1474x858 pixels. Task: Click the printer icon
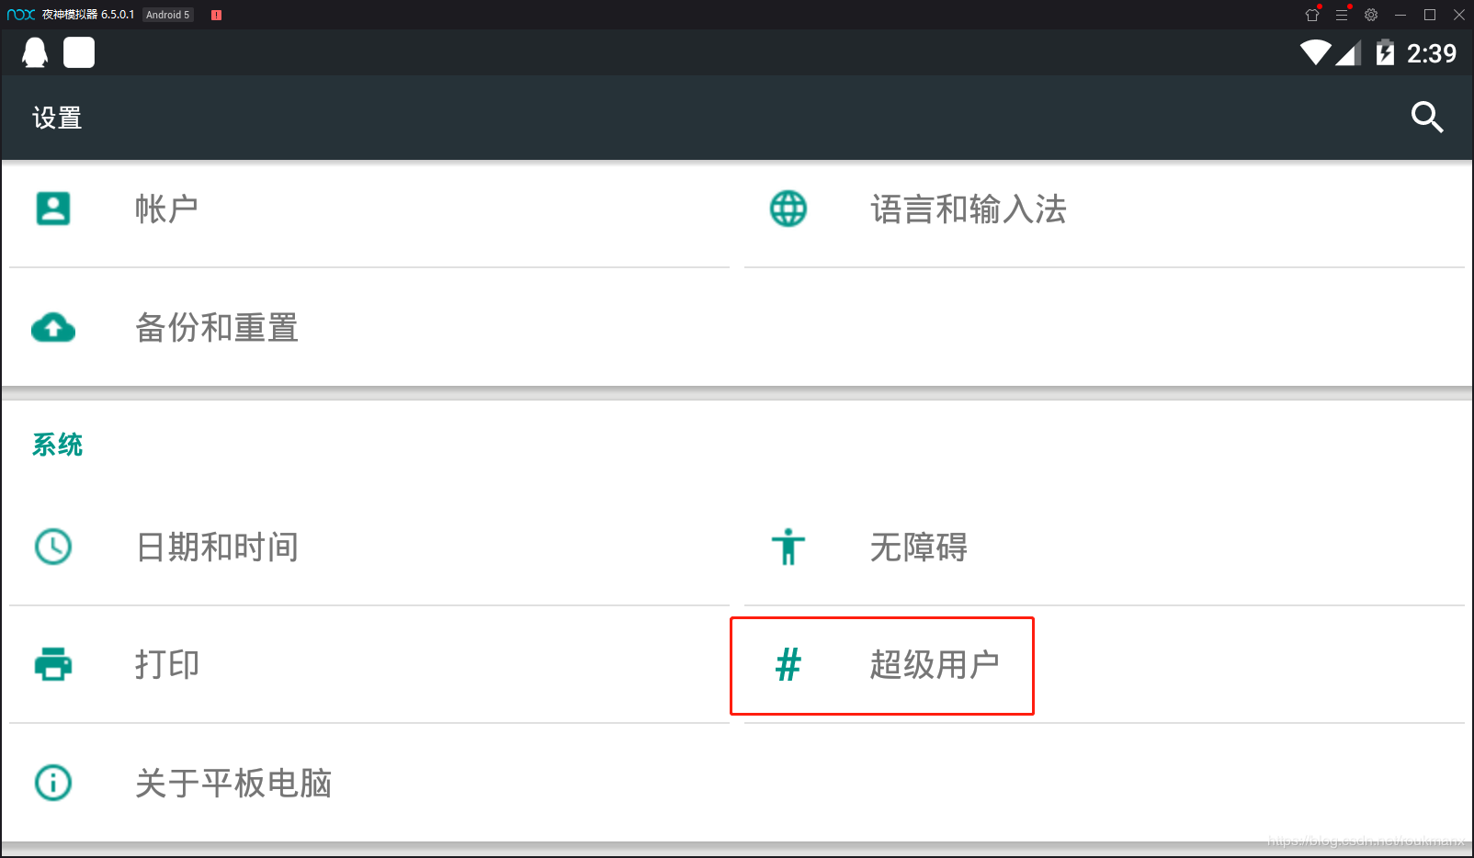53,664
